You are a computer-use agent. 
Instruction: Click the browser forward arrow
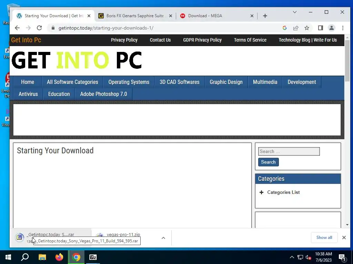28,28
